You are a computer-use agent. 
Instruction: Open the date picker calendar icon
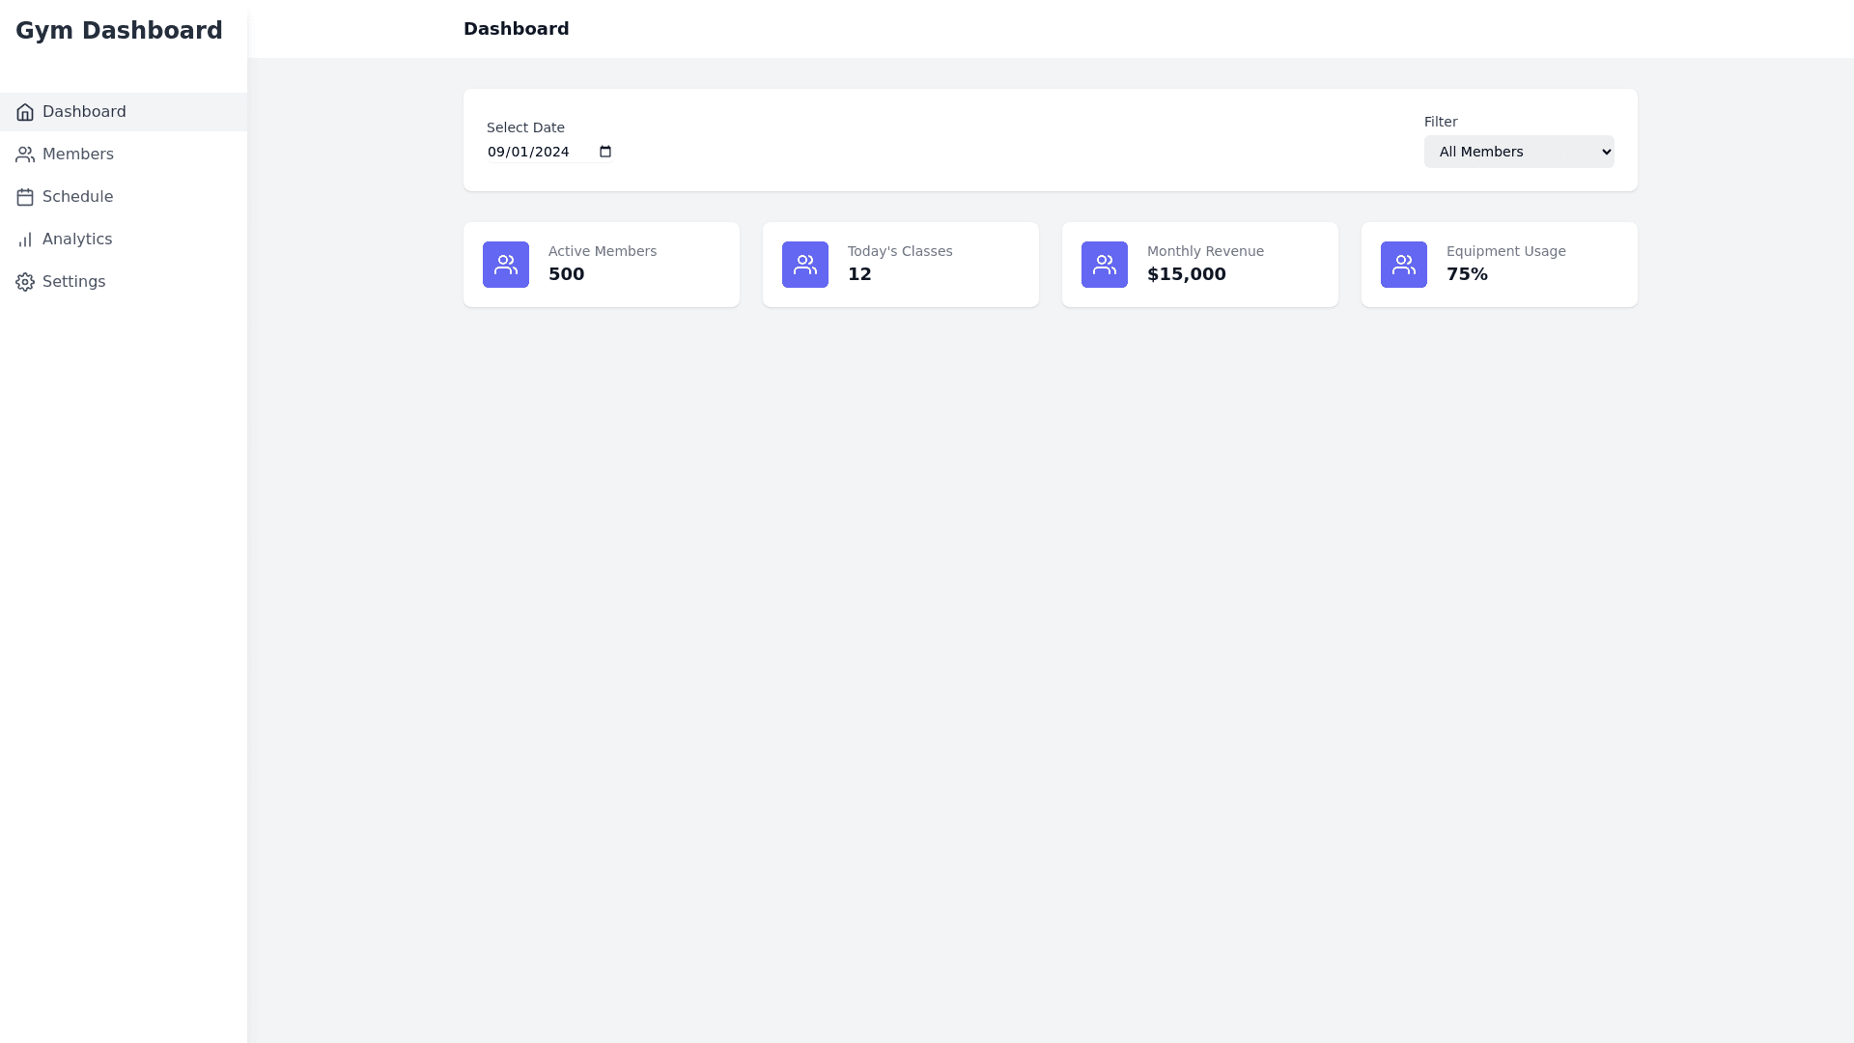tap(605, 152)
